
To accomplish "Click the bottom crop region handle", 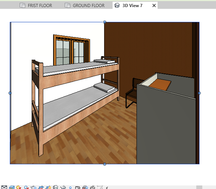I will [104, 164].
